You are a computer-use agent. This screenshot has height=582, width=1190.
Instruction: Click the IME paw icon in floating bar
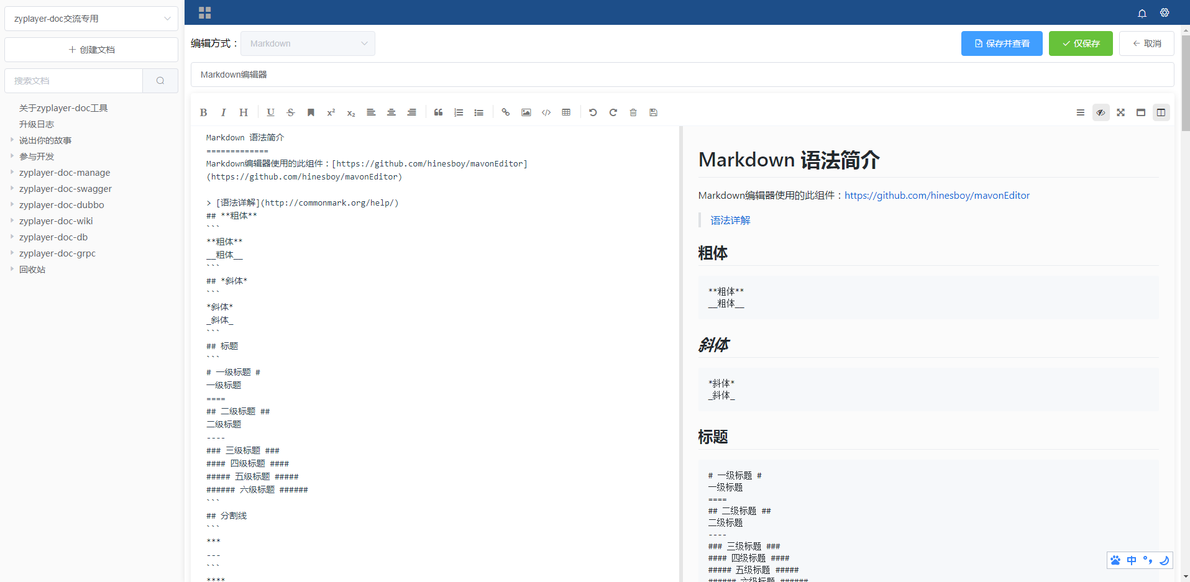1115,560
